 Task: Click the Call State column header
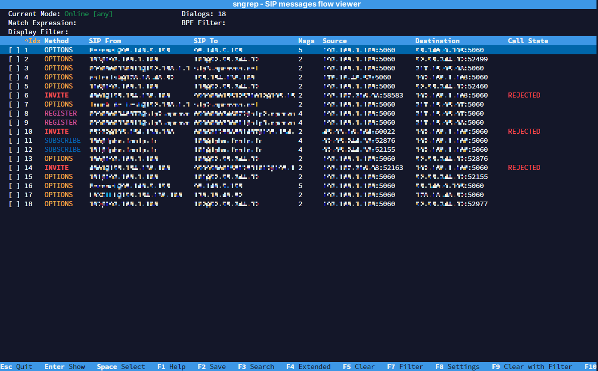click(x=528, y=41)
